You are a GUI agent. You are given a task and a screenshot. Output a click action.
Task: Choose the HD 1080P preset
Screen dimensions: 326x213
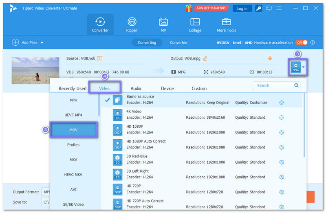[x=202, y=129]
